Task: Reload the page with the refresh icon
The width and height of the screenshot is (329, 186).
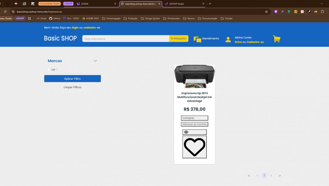Action: pyautogui.click(x=5, y=12)
